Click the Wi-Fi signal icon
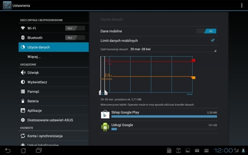The image size is (248, 155). pyautogui.click(x=23, y=28)
